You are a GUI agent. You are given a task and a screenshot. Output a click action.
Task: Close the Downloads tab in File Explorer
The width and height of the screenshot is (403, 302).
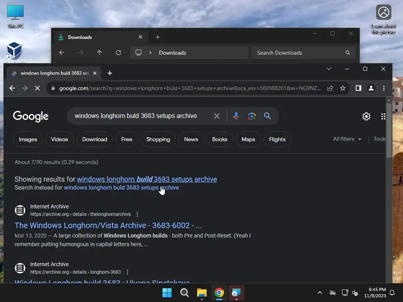[x=140, y=37]
